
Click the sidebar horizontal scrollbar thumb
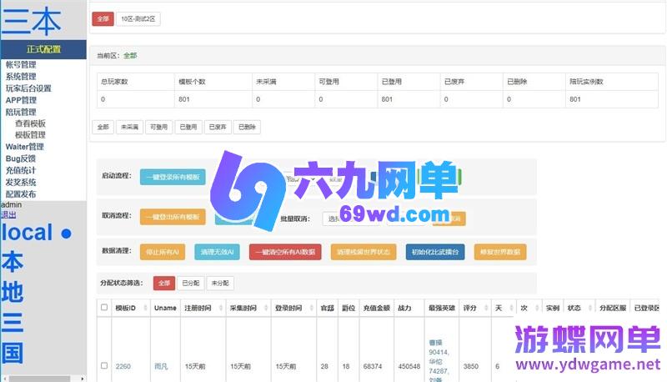click(x=39, y=378)
